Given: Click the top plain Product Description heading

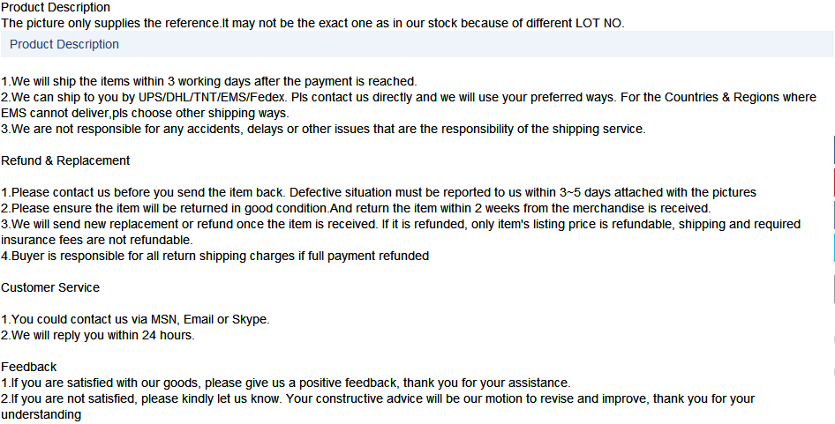Looking at the screenshot, I should click(x=56, y=7).
